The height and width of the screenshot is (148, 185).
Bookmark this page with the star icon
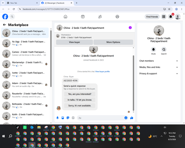point(169,9)
